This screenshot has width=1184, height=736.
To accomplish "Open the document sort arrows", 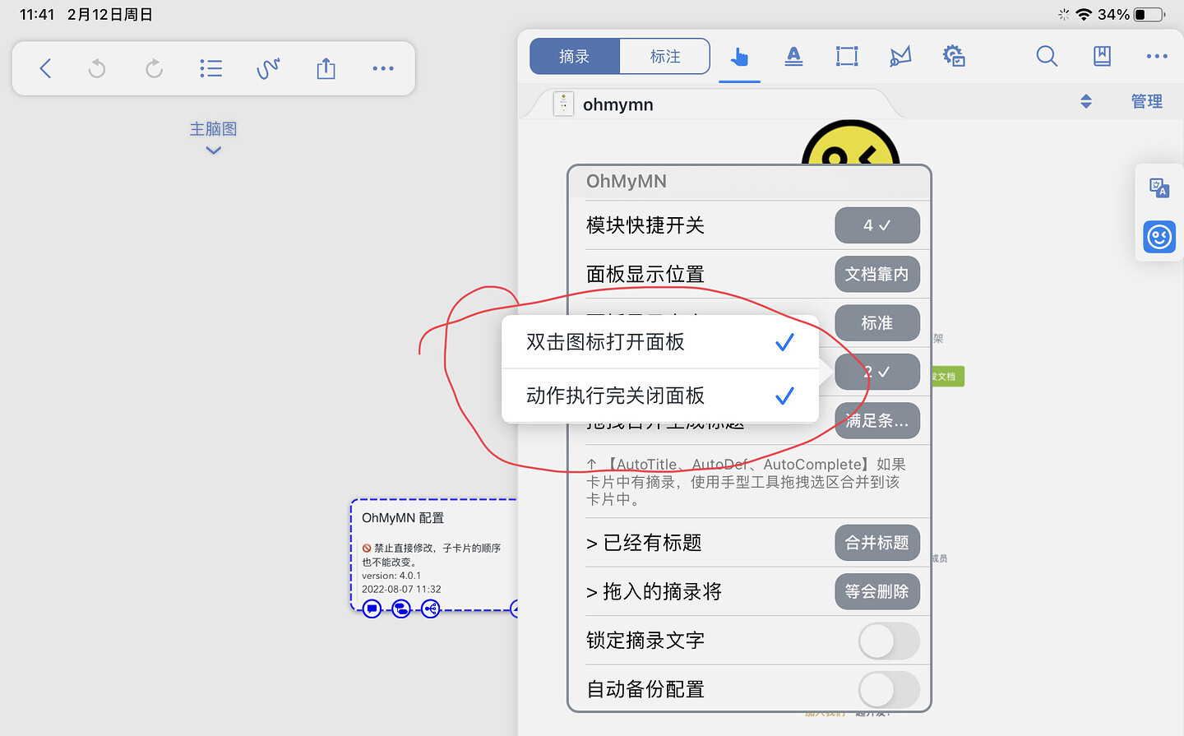I will 1086,101.
